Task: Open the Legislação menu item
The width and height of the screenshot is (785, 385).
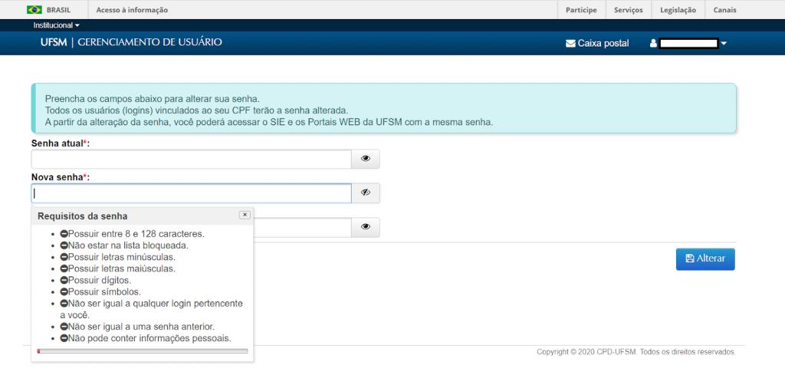Action: point(678,10)
